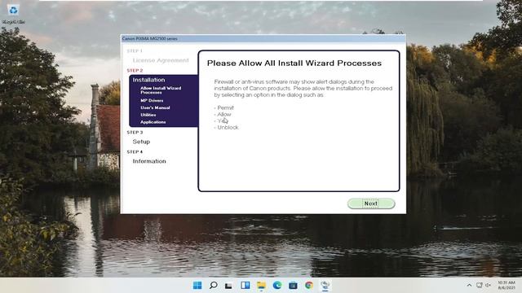Open Task View on taskbar
Screen dimensions: 522x293
(228, 286)
